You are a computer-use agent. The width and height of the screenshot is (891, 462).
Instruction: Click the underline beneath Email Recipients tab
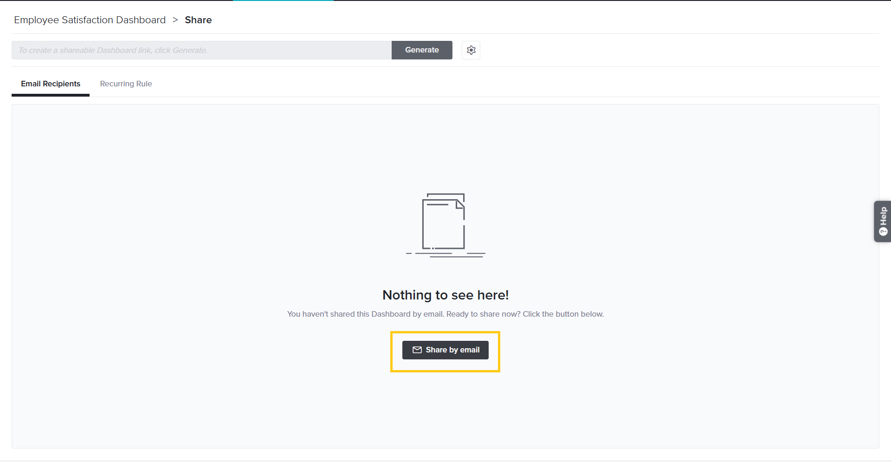coord(51,95)
